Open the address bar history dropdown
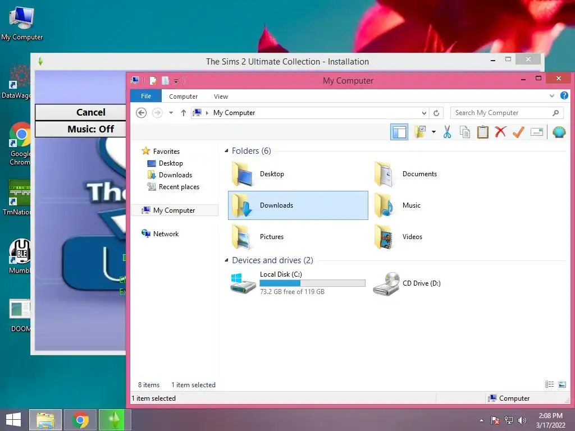Image resolution: width=575 pixels, height=431 pixels. tap(424, 113)
